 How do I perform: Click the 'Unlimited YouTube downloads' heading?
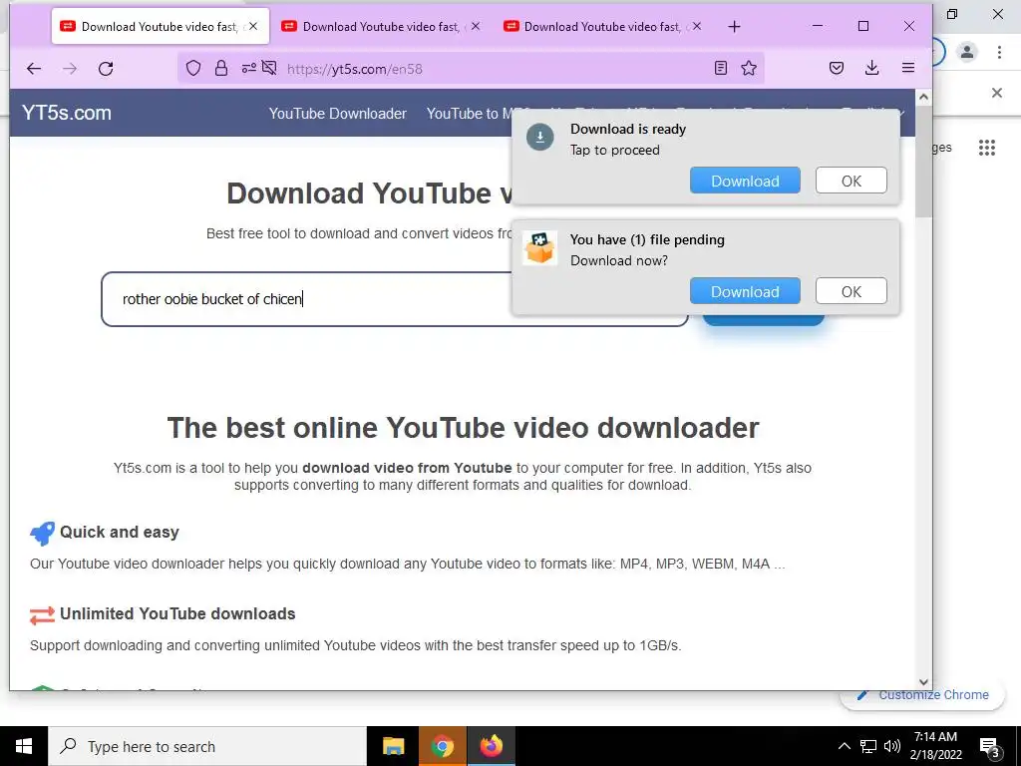point(177,613)
